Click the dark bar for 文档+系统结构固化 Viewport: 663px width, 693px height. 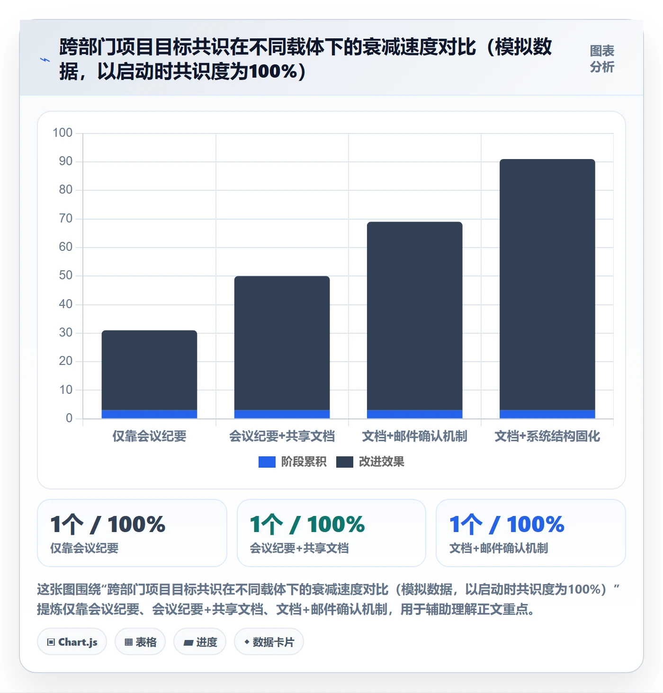tap(547, 284)
